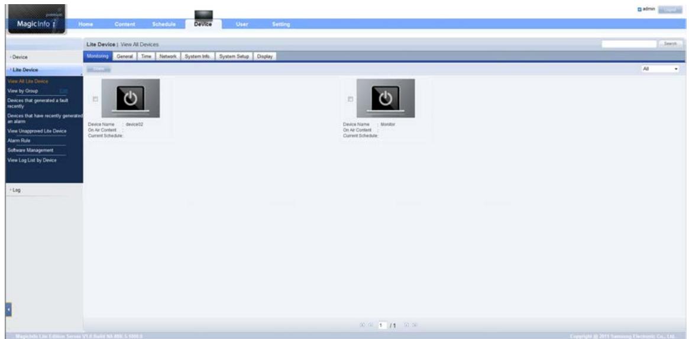Go to the first page icon
The image size is (689, 339).
tap(361, 325)
